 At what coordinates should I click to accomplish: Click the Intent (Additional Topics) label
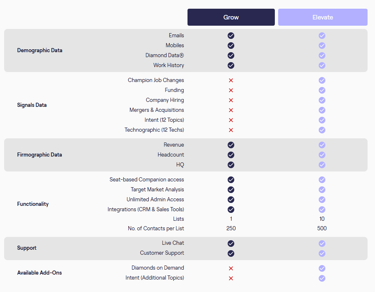(155, 278)
